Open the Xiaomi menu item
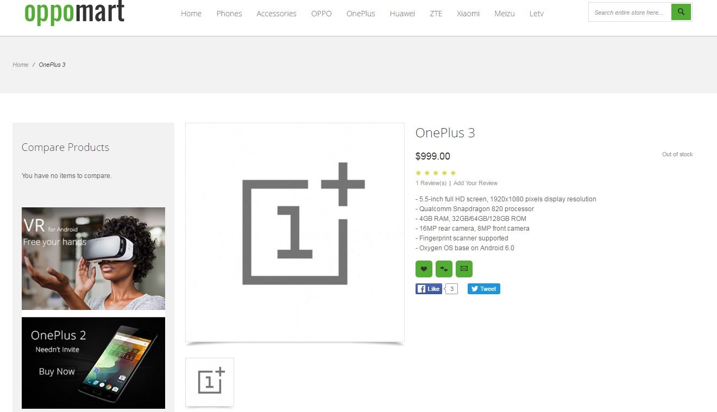Viewport: 717px width, 412px height. [x=468, y=14]
